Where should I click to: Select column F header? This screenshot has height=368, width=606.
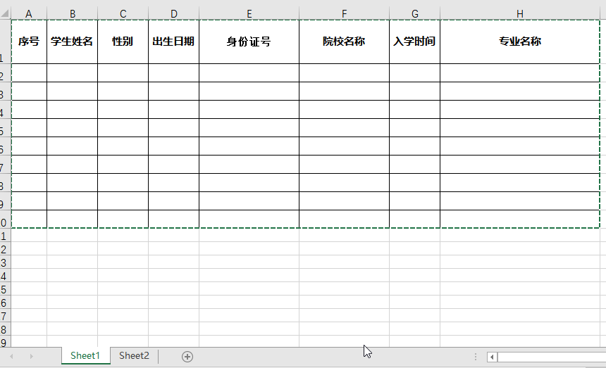(x=344, y=14)
